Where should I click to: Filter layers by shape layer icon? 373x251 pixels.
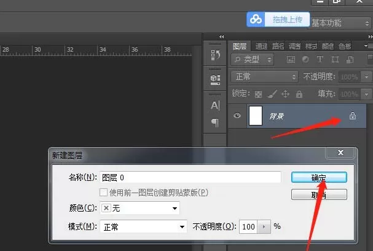point(335,59)
